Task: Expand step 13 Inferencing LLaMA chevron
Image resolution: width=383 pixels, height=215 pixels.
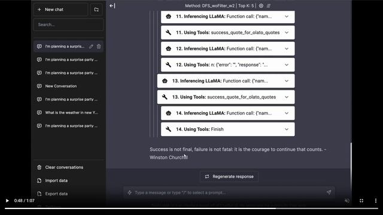Action: click(287, 81)
